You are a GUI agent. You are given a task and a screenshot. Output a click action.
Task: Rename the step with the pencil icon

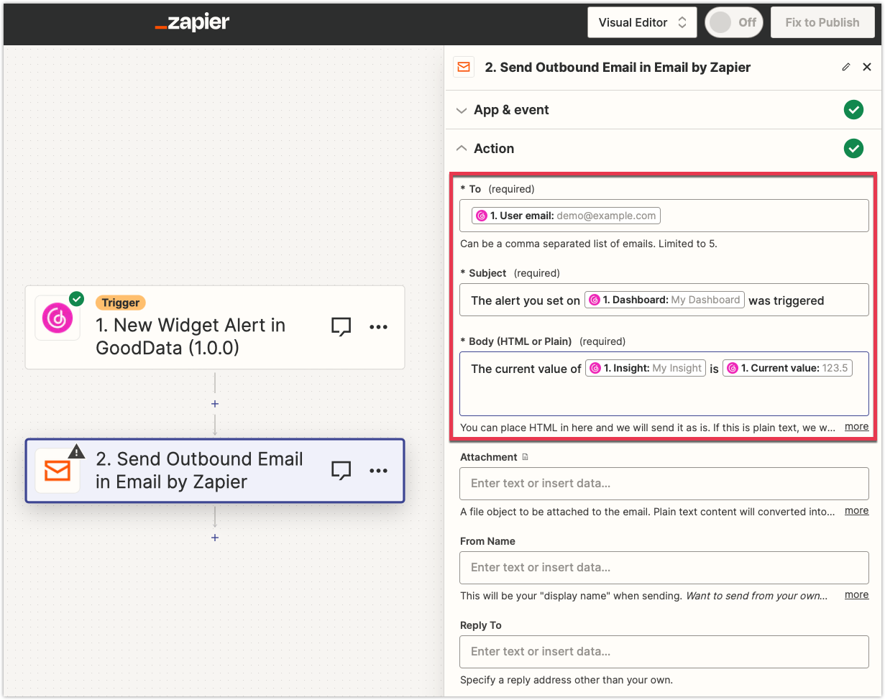coord(845,67)
